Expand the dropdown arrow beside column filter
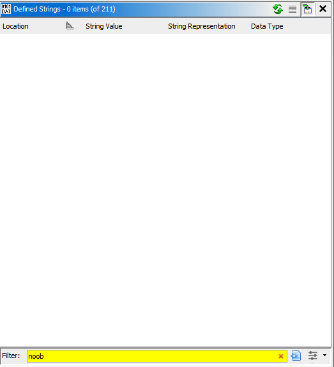Screen dimensions: 334x367 coord(324,356)
